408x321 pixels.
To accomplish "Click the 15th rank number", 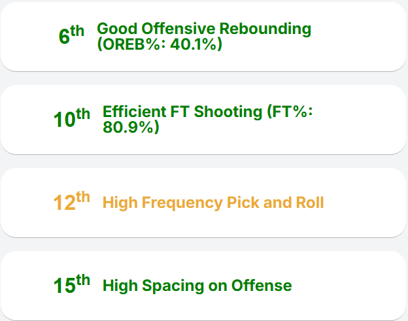I will pyautogui.click(x=71, y=285).
